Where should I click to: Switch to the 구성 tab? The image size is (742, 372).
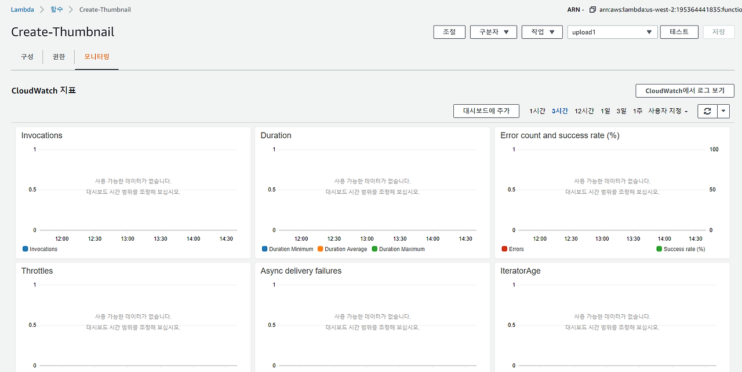tap(27, 57)
